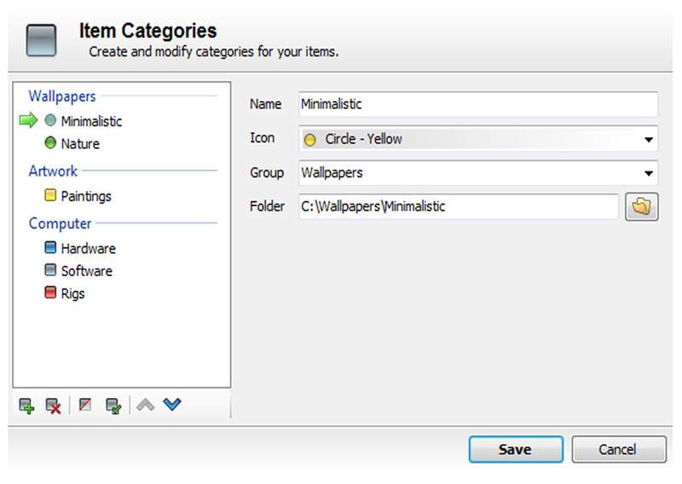The image size is (682, 484).
Task: Open the Icon dropdown showing Circle - Yellow
Action: coord(478,139)
